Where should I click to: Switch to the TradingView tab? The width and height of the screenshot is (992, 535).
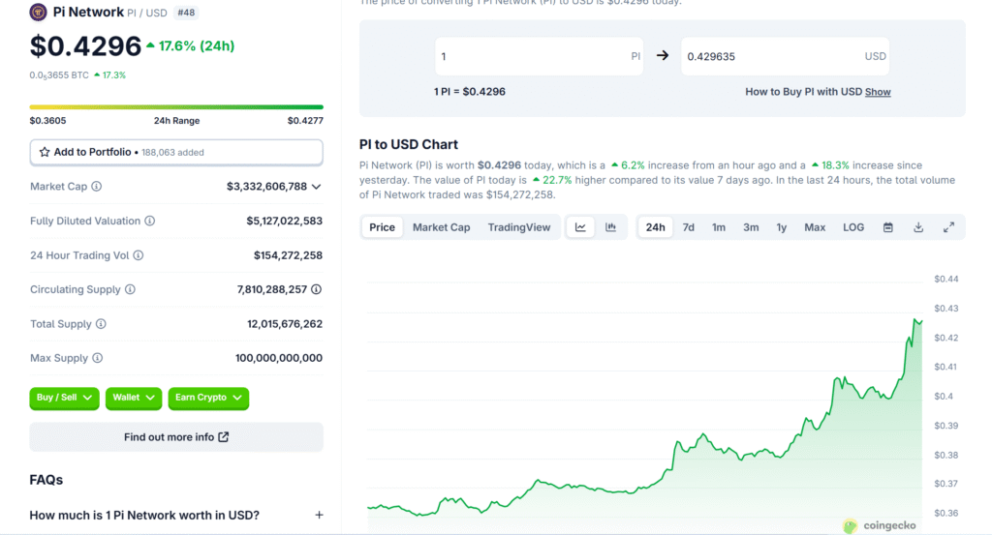tap(518, 227)
